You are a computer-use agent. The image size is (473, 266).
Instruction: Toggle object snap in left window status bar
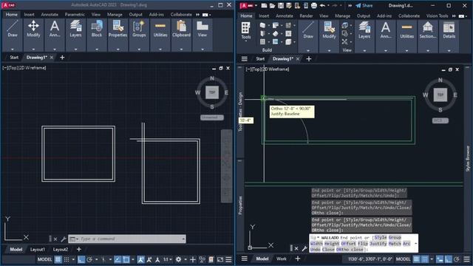tap(126, 259)
